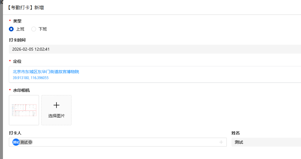Click the 打卡人 selector field
This screenshot has height=159, width=301.
click(118, 142)
